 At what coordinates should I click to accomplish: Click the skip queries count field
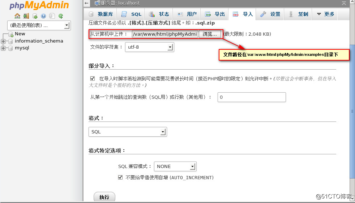(252, 97)
